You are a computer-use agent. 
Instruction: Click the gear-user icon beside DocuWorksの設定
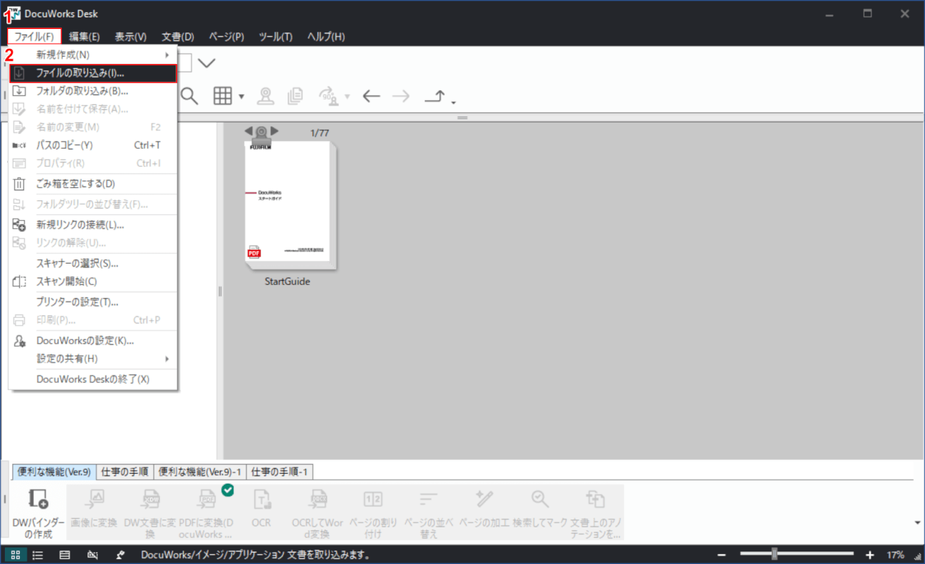click(x=20, y=341)
